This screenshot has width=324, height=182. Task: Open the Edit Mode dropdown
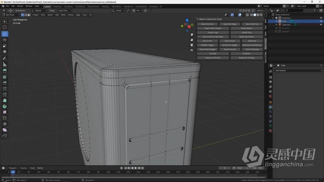click(11, 15)
